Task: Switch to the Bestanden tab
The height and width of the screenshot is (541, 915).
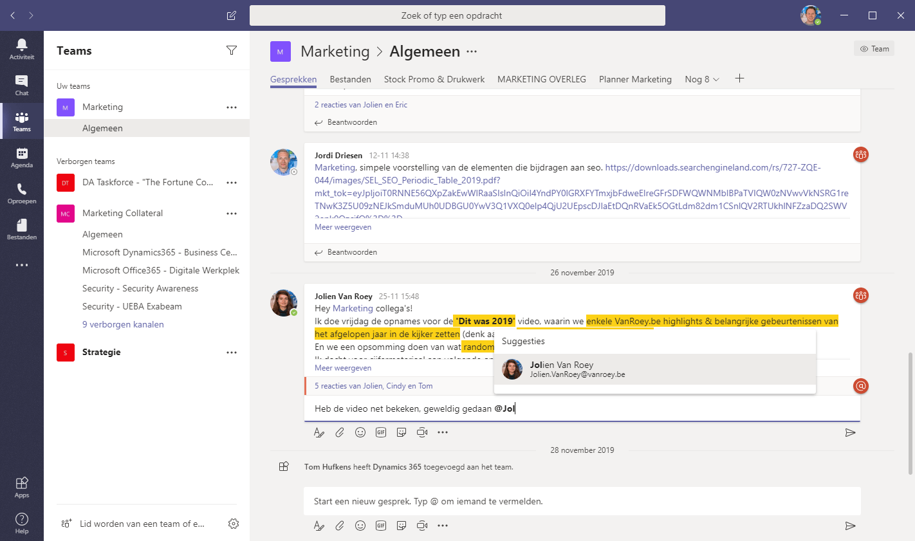Action: (x=350, y=79)
